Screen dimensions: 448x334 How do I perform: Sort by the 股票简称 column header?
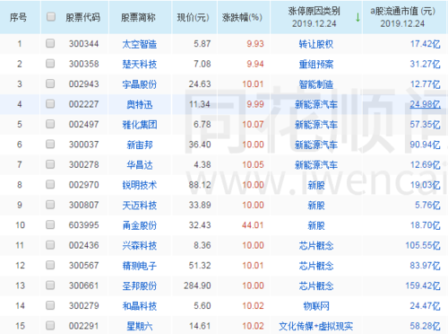(138, 18)
